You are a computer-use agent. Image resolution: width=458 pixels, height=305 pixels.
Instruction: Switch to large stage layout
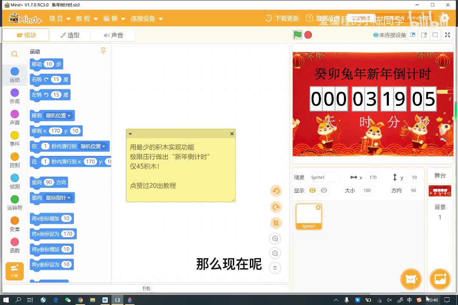(x=424, y=35)
